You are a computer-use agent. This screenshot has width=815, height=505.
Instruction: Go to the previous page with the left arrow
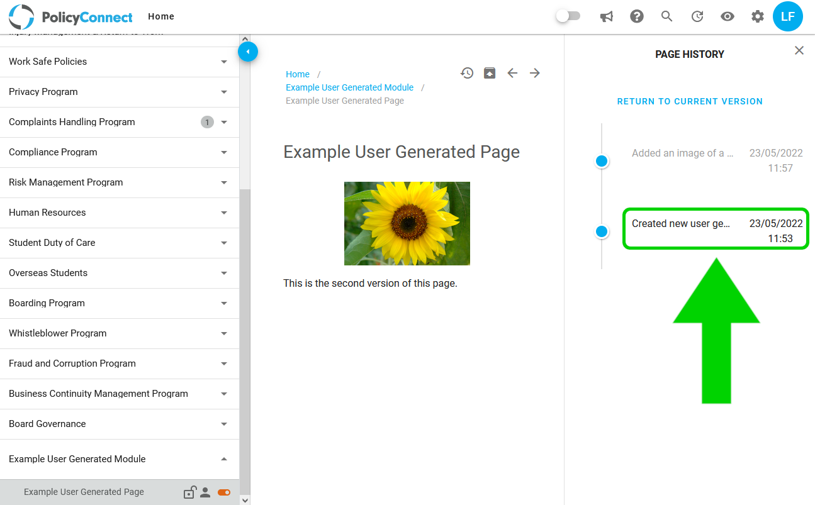click(x=512, y=73)
